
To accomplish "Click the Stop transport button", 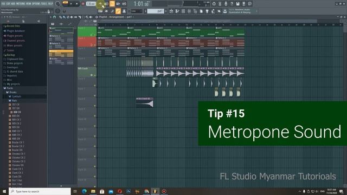I will point(77,4).
